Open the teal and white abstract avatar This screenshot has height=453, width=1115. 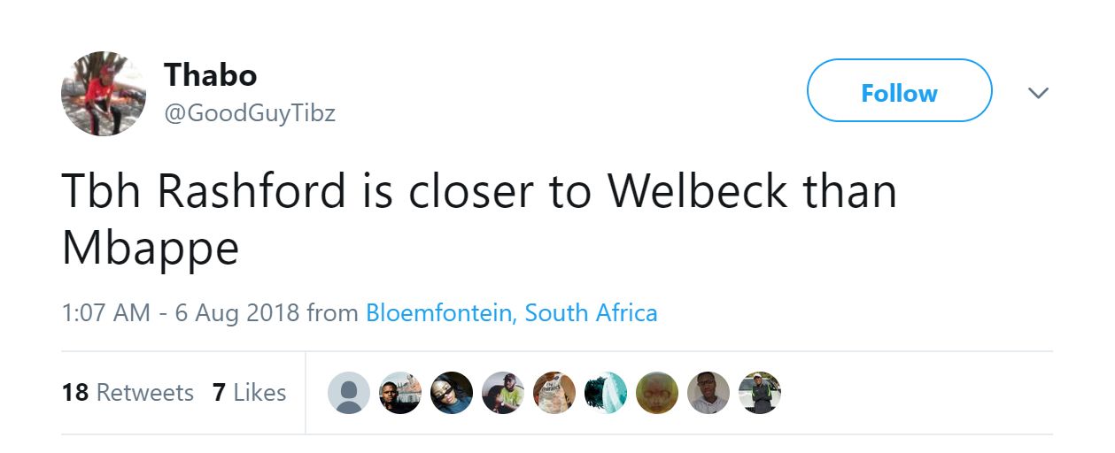click(606, 393)
